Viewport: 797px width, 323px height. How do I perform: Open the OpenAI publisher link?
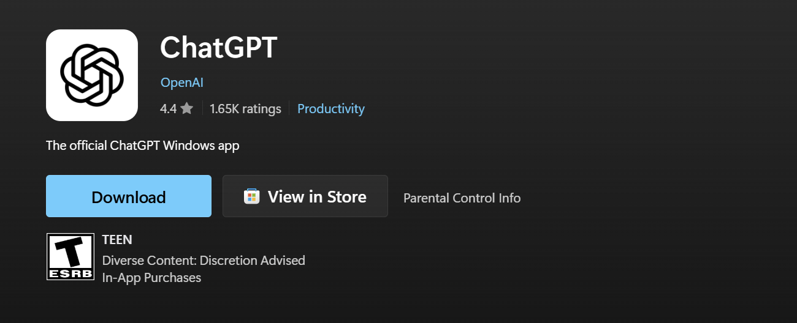[x=181, y=83]
